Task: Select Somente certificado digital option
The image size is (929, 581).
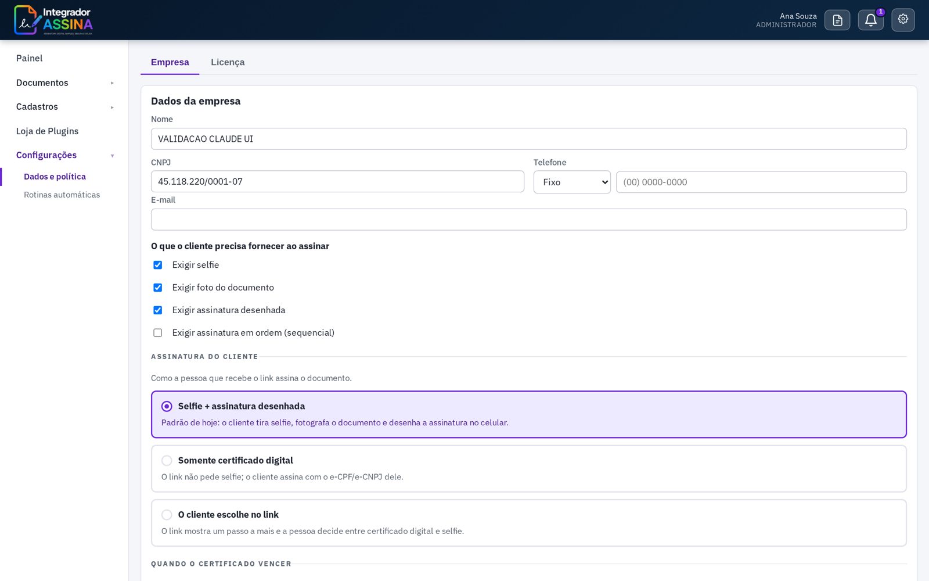Action: click(528, 468)
